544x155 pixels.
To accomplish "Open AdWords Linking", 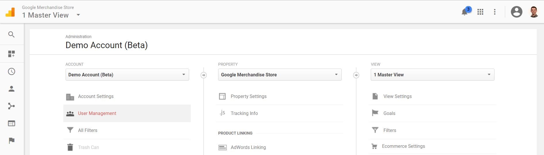I will (x=248, y=148).
